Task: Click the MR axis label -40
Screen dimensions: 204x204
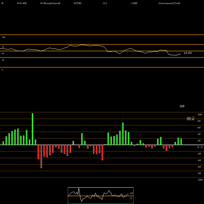Action: (x=199, y=160)
